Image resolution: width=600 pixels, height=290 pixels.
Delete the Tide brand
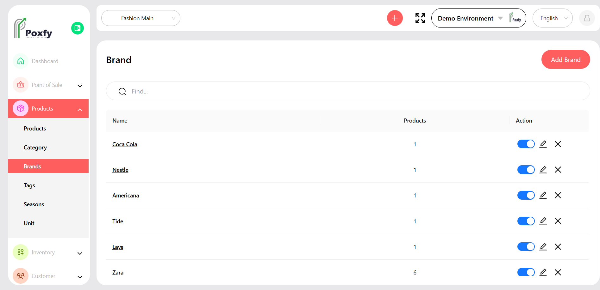click(x=558, y=221)
